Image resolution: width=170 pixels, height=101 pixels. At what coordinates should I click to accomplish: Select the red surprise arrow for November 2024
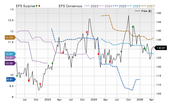(87, 32)
